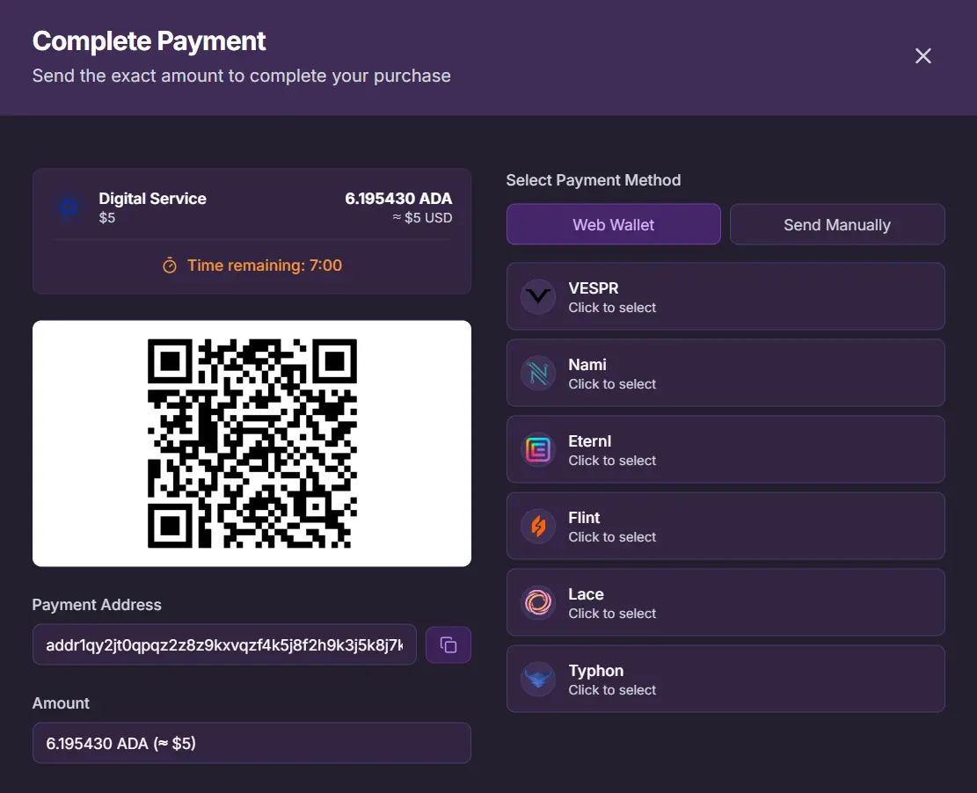The height and width of the screenshot is (793, 977).
Task: Click the Cardano logo beside Digital Service
Action: tap(69, 207)
